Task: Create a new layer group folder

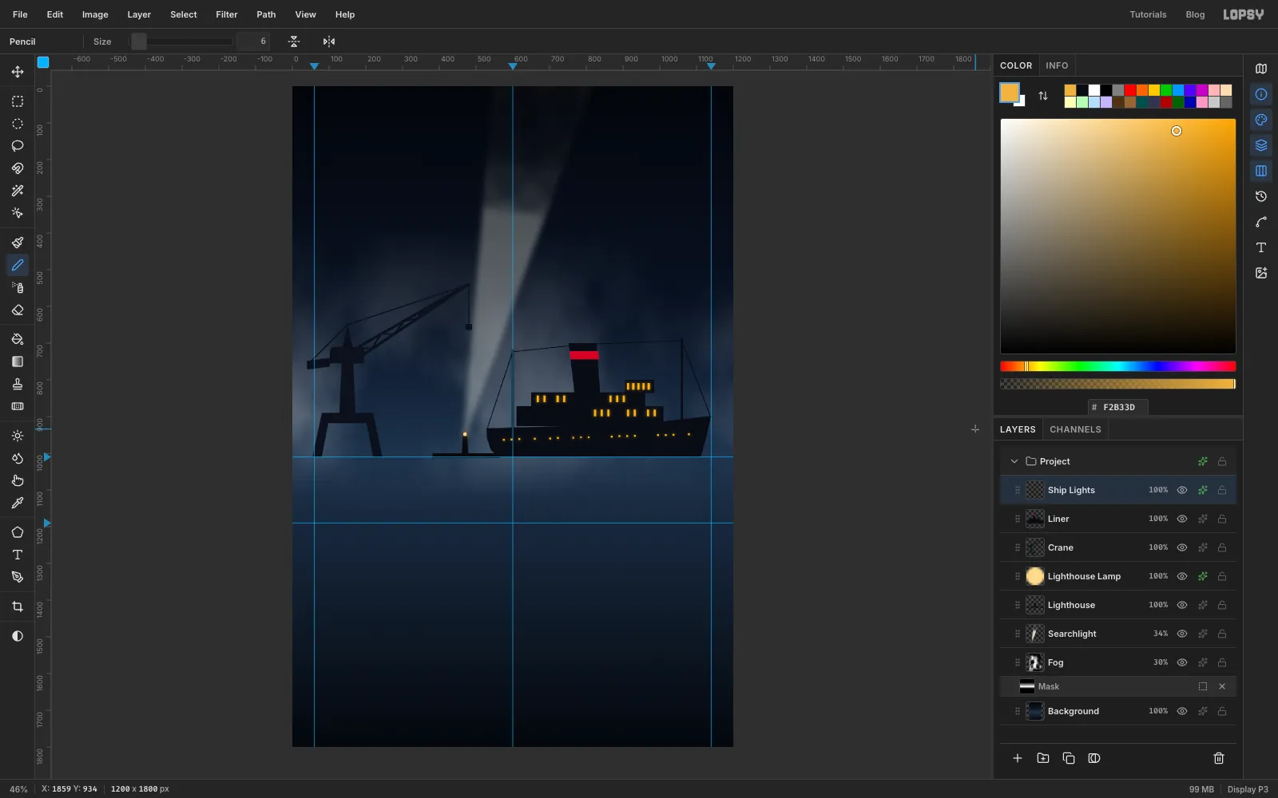Action: click(1043, 758)
